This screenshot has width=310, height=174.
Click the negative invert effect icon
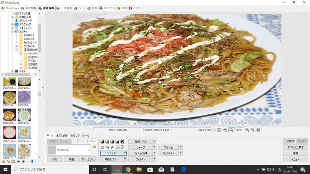pos(123,142)
